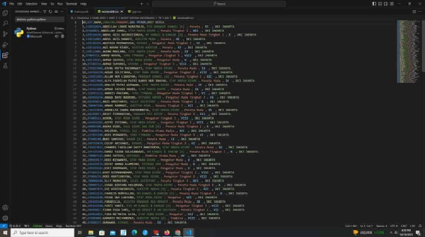The height and width of the screenshot is (237, 425).
Task: Open extensions view more actions ellipsis
Action: 63,10
